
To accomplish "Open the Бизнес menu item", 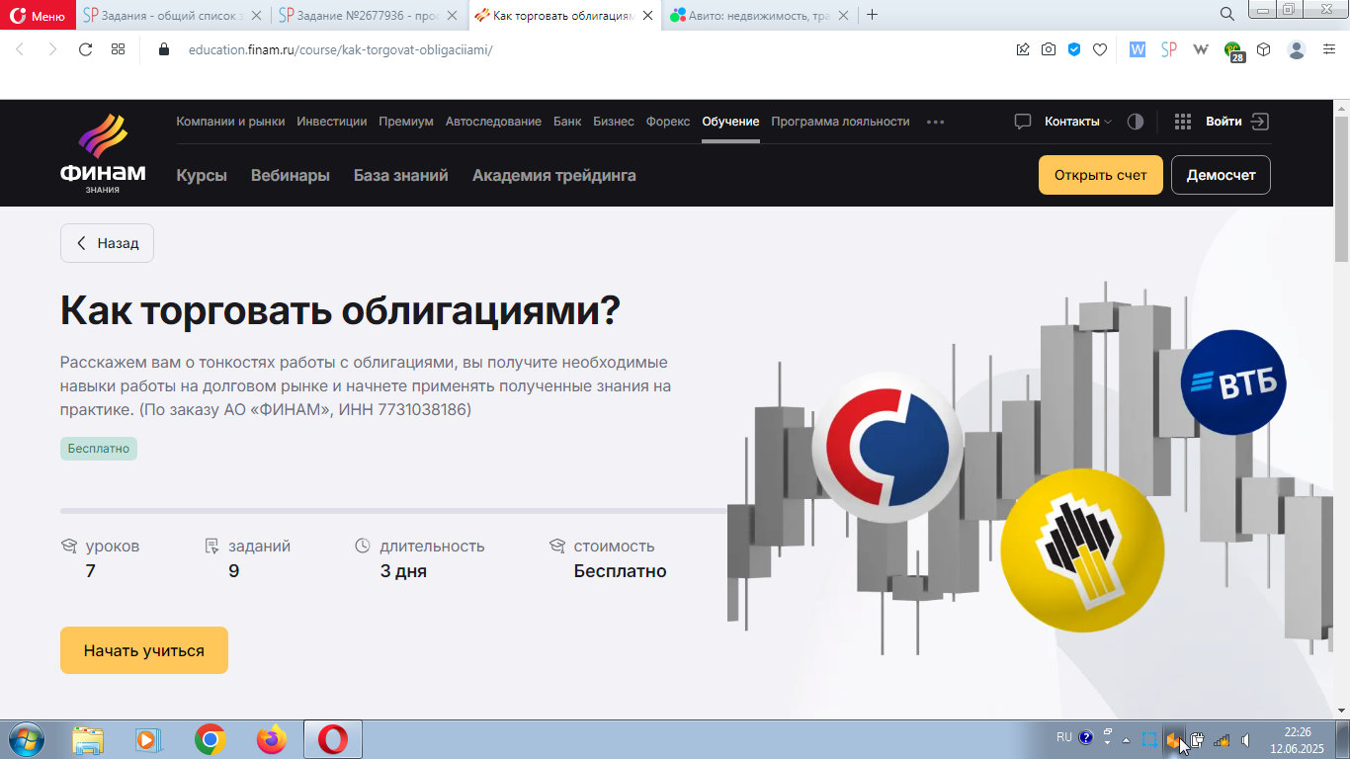I will 614,122.
